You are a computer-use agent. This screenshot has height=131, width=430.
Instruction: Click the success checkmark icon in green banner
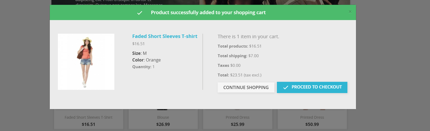[140, 13]
